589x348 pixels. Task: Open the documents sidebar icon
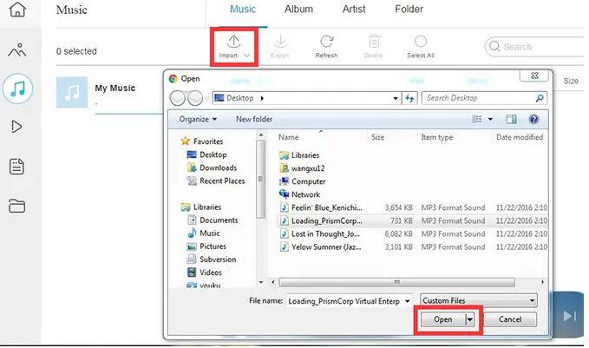coord(16,167)
